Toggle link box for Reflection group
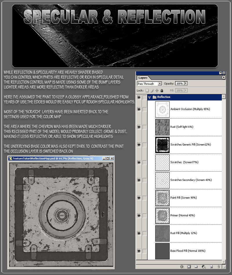The image size is (232, 275). (x=144, y=97)
